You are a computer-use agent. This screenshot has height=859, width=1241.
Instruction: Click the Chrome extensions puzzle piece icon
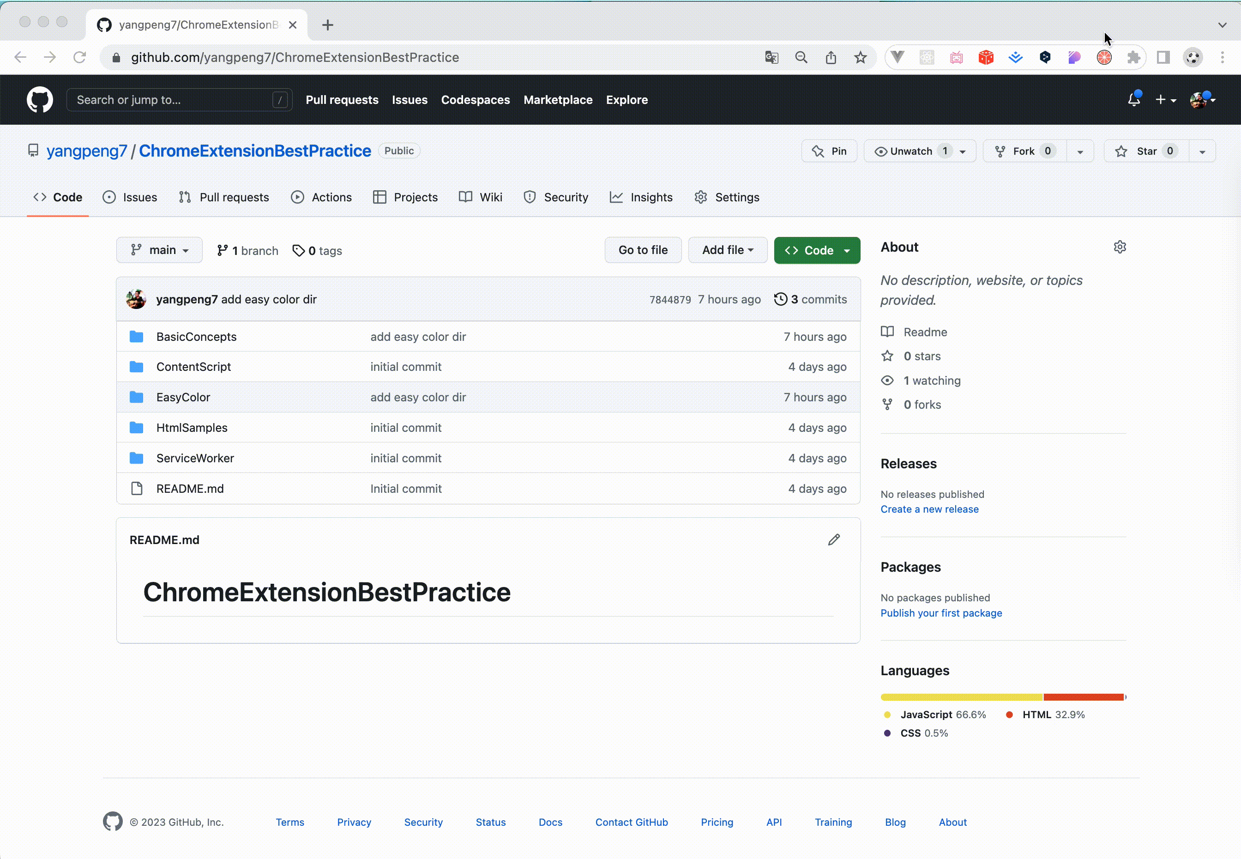point(1133,57)
